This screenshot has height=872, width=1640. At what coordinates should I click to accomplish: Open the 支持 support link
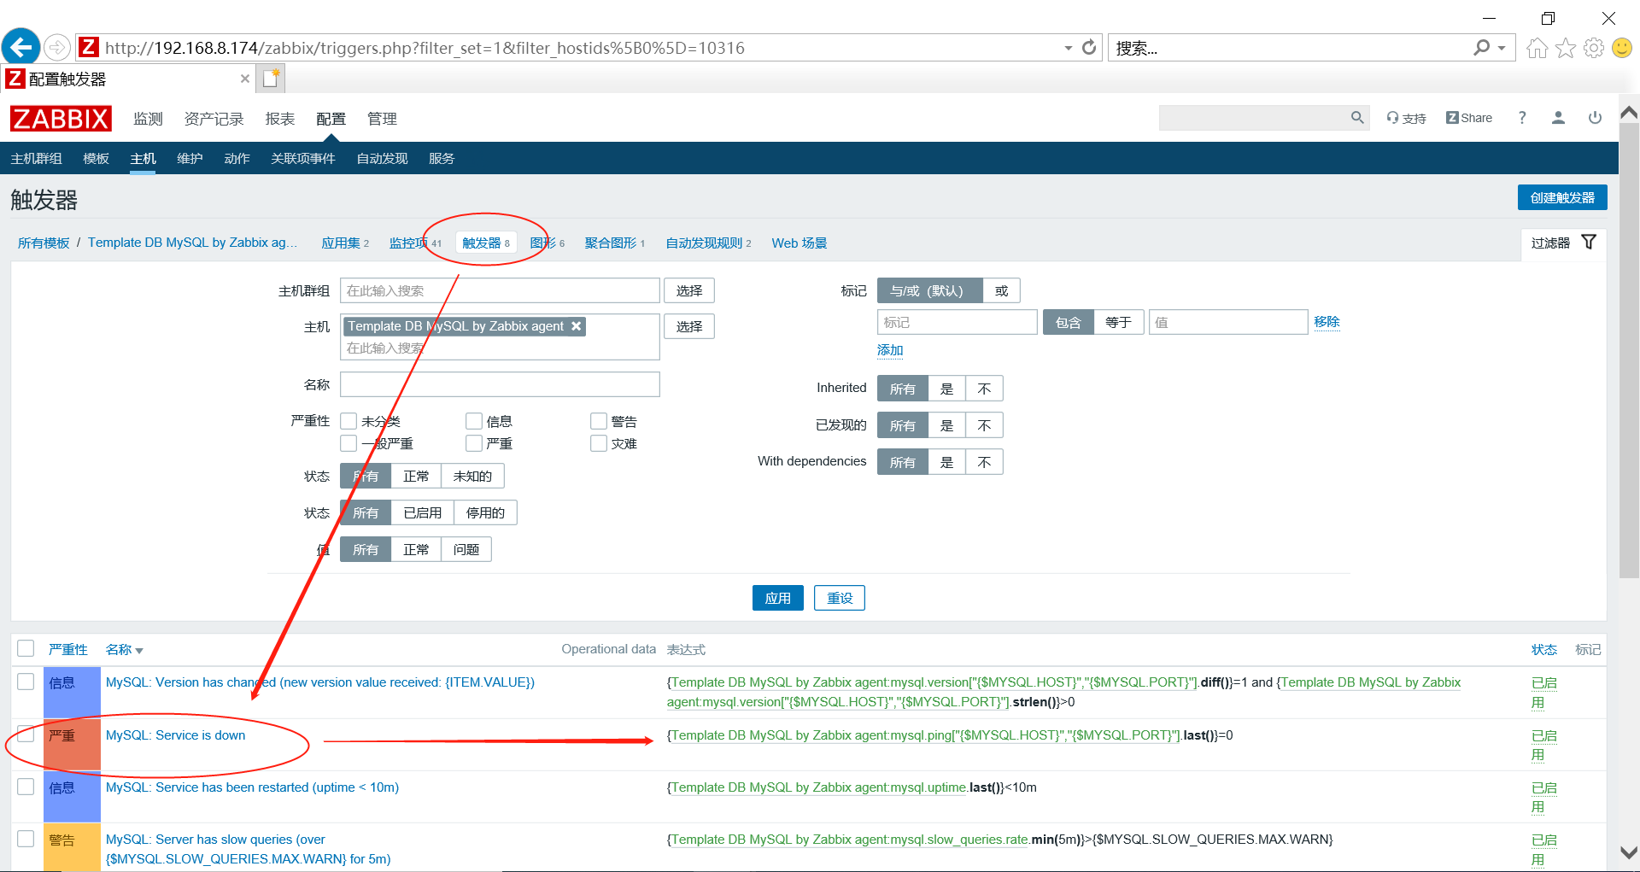coord(1406,118)
